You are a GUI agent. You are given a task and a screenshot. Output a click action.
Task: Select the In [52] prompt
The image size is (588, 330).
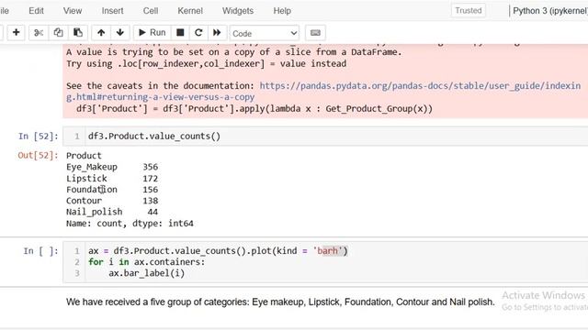point(39,137)
